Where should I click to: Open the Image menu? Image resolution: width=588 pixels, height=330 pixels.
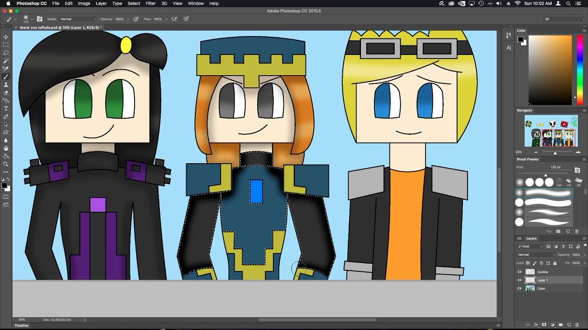click(84, 3)
